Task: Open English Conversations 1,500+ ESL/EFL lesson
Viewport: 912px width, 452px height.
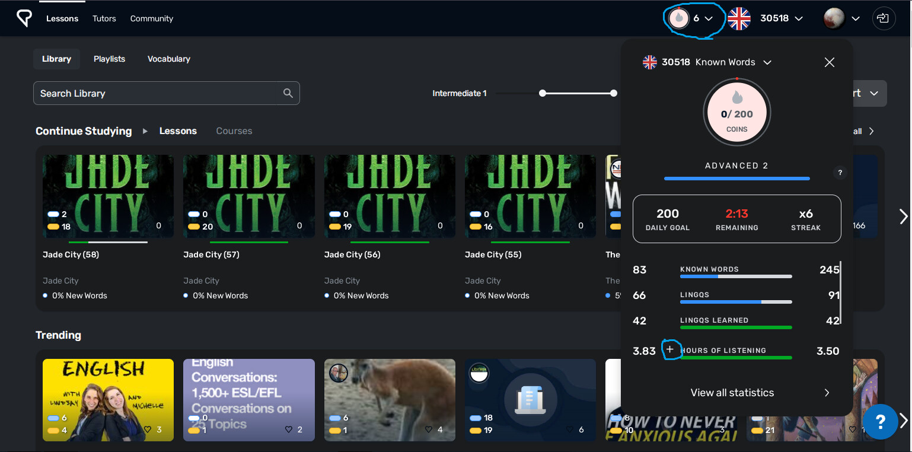Action: point(249,400)
